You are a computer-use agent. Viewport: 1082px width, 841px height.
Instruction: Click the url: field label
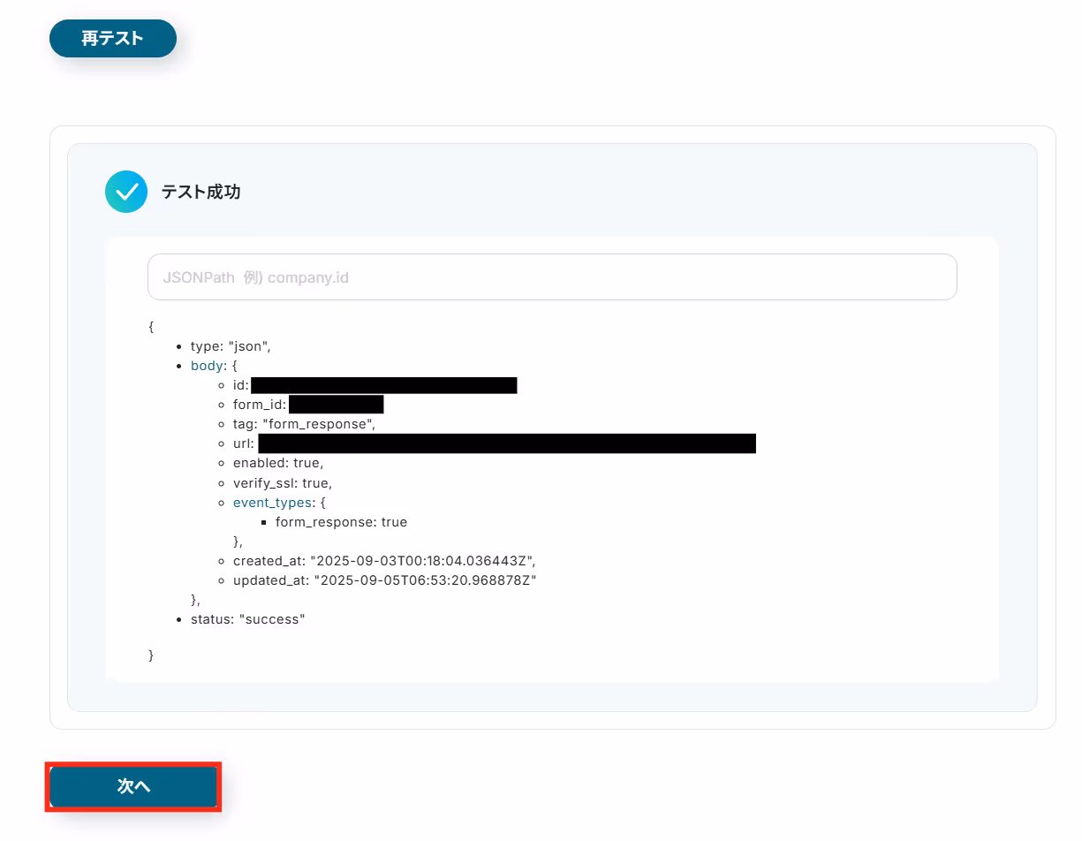[x=244, y=443]
